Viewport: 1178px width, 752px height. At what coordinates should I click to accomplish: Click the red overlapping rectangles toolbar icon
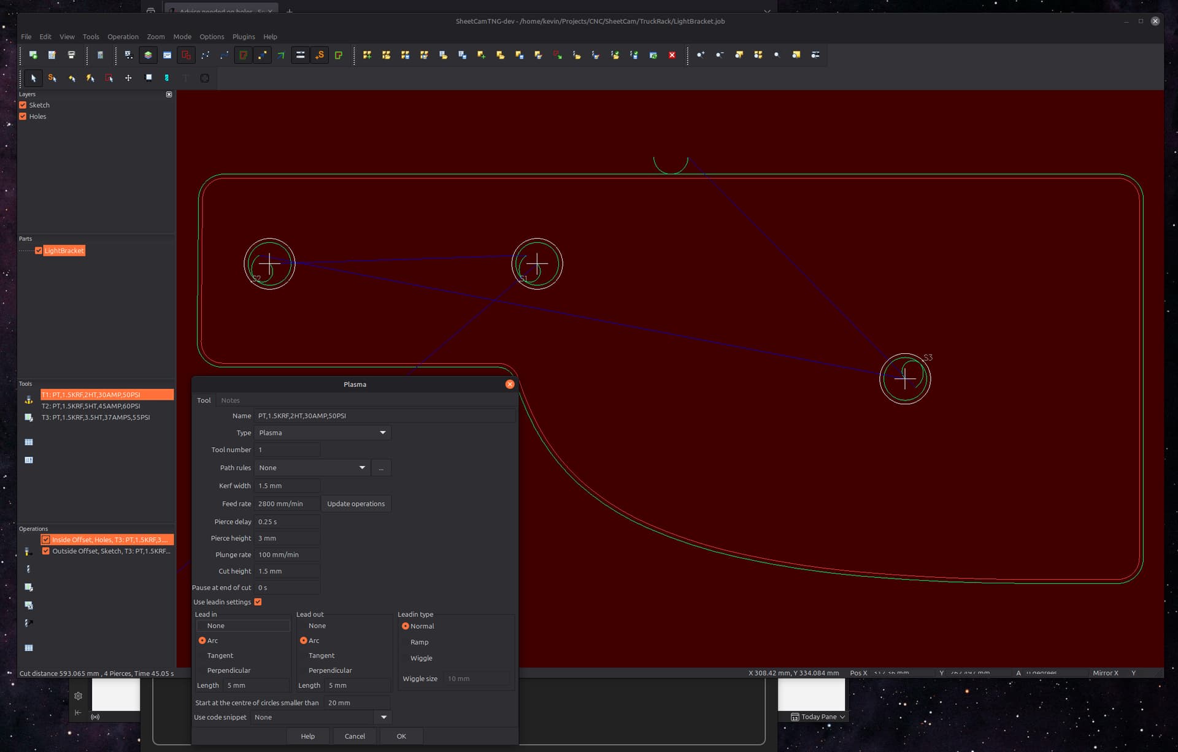(x=186, y=55)
